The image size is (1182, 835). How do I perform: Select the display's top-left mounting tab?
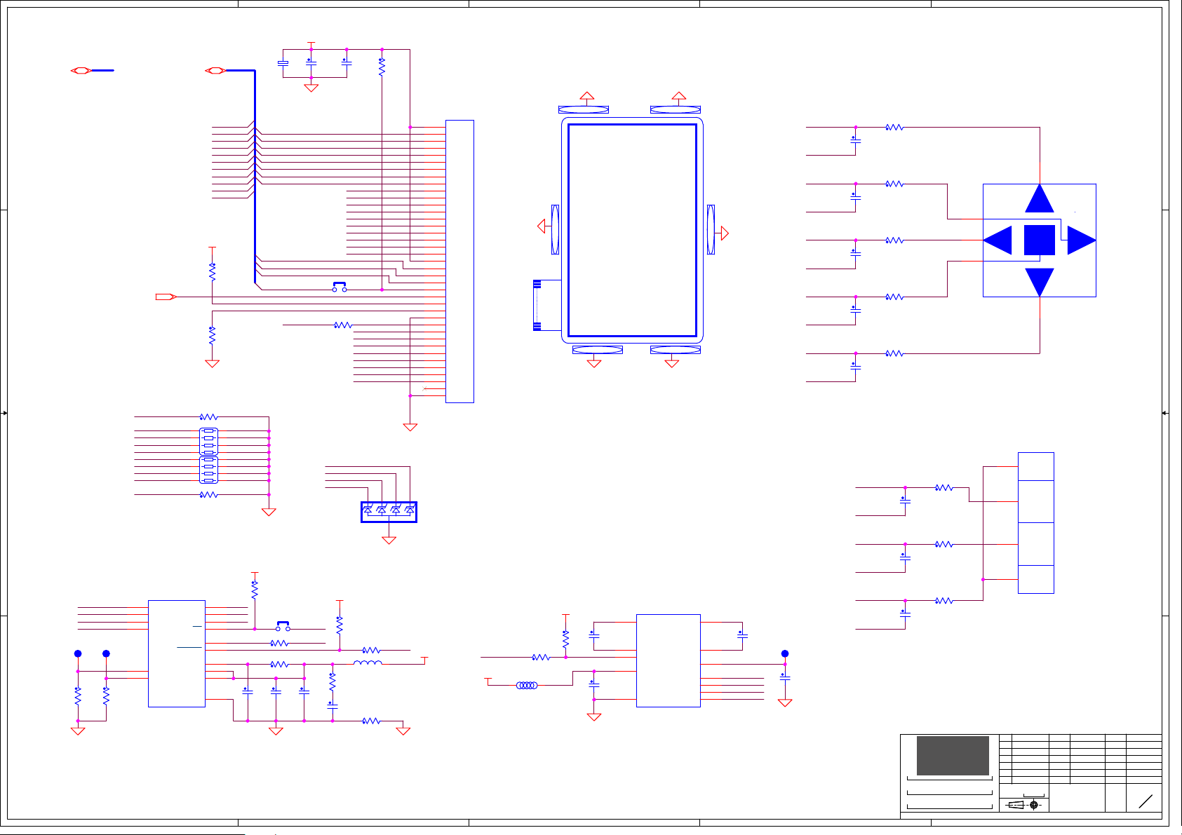[x=584, y=109]
